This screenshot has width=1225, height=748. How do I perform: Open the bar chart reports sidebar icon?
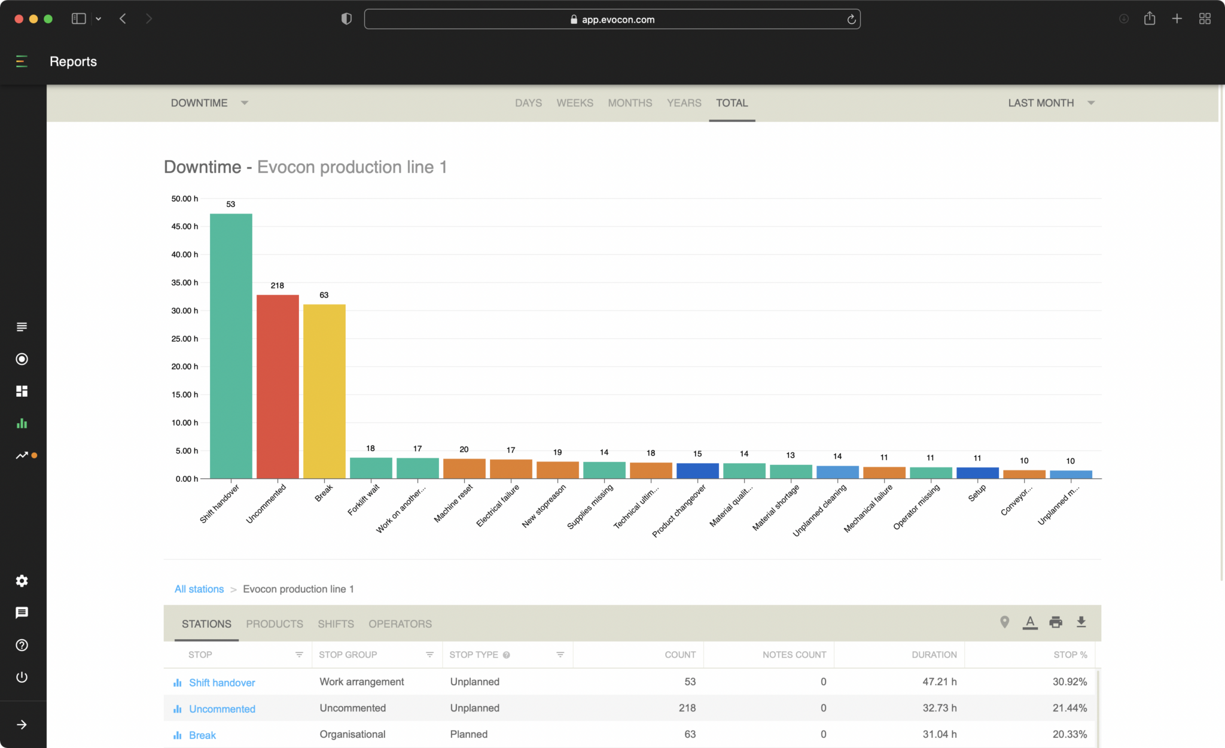[22, 423]
